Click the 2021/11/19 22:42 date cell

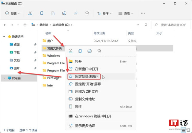point(106,41)
